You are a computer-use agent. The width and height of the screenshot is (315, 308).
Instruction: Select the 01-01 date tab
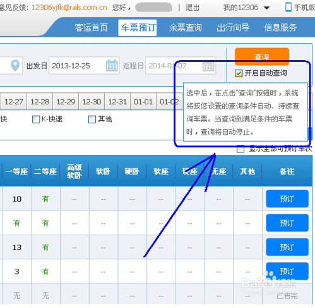point(143,102)
